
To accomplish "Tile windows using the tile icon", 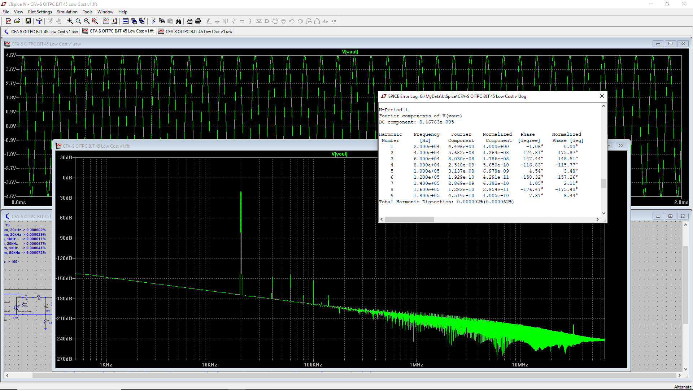I will [126, 21].
